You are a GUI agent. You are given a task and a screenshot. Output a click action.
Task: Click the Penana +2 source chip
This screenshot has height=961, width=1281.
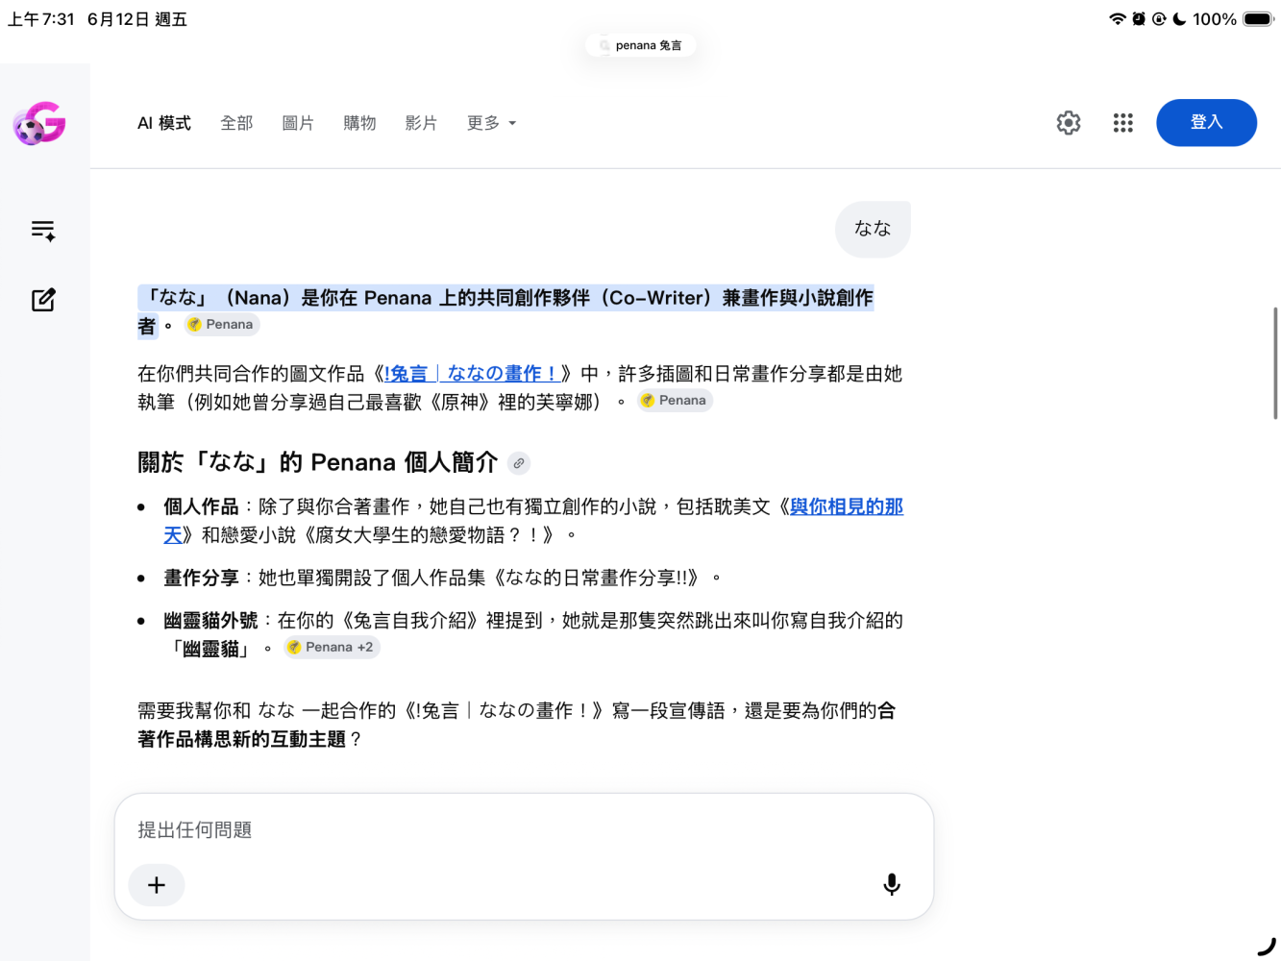332,648
